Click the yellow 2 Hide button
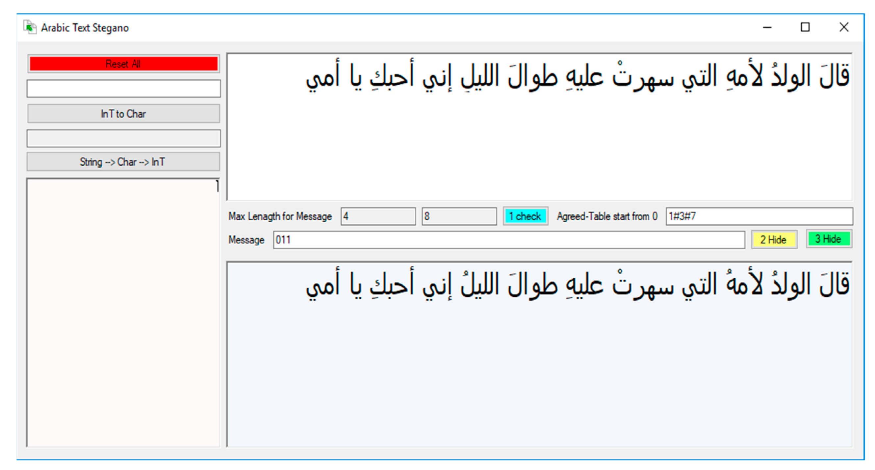 [774, 239]
